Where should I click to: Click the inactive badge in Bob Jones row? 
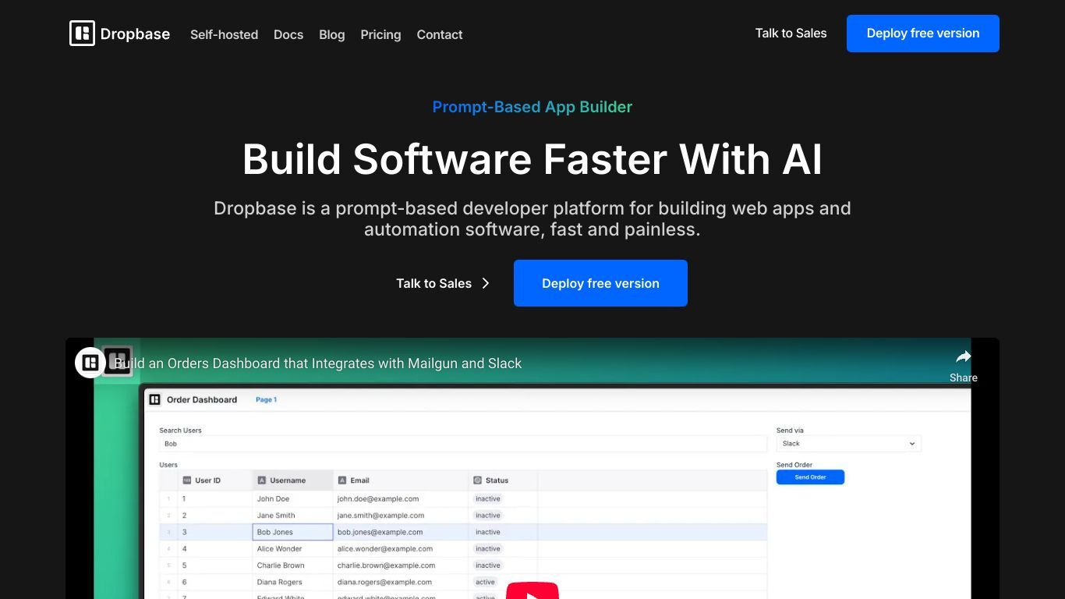[x=488, y=532]
